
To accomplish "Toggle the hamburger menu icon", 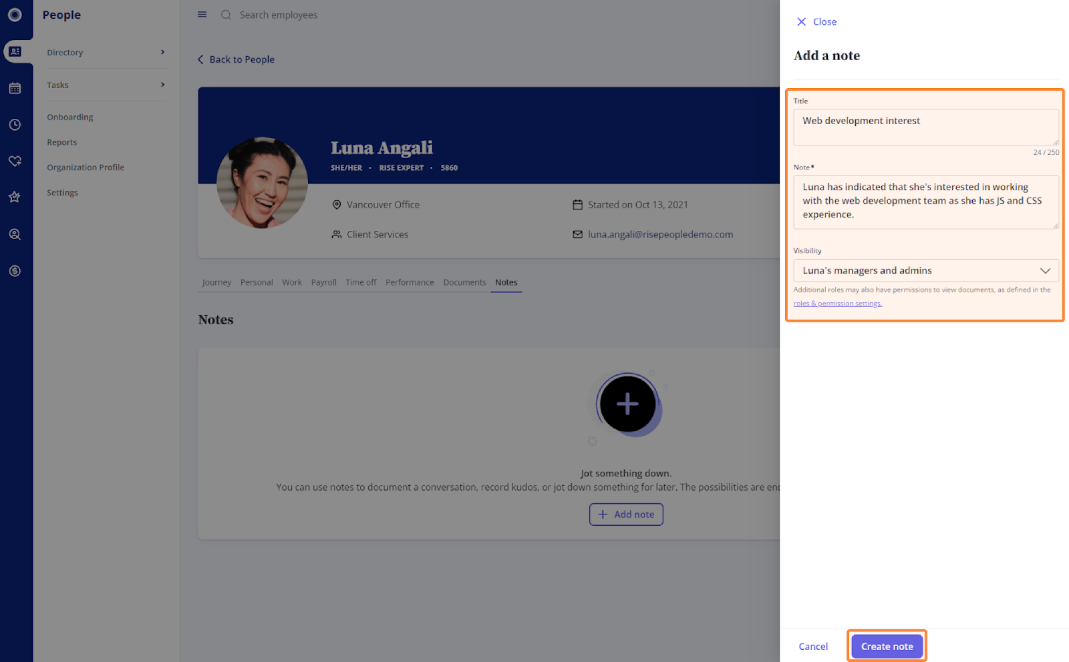I will [x=202, y=15].
